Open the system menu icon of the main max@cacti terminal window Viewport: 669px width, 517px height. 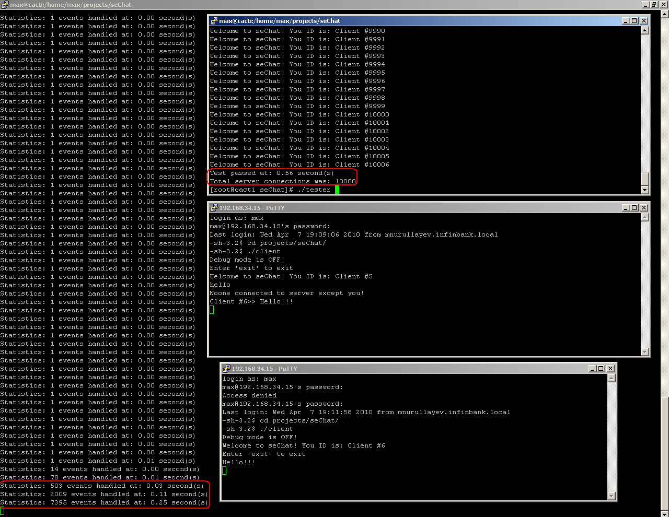[x=4, y=4]
